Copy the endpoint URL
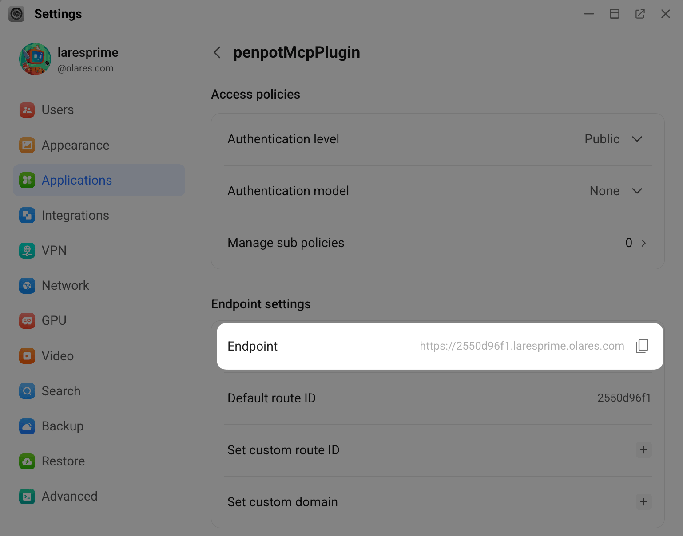 [642, 346]
